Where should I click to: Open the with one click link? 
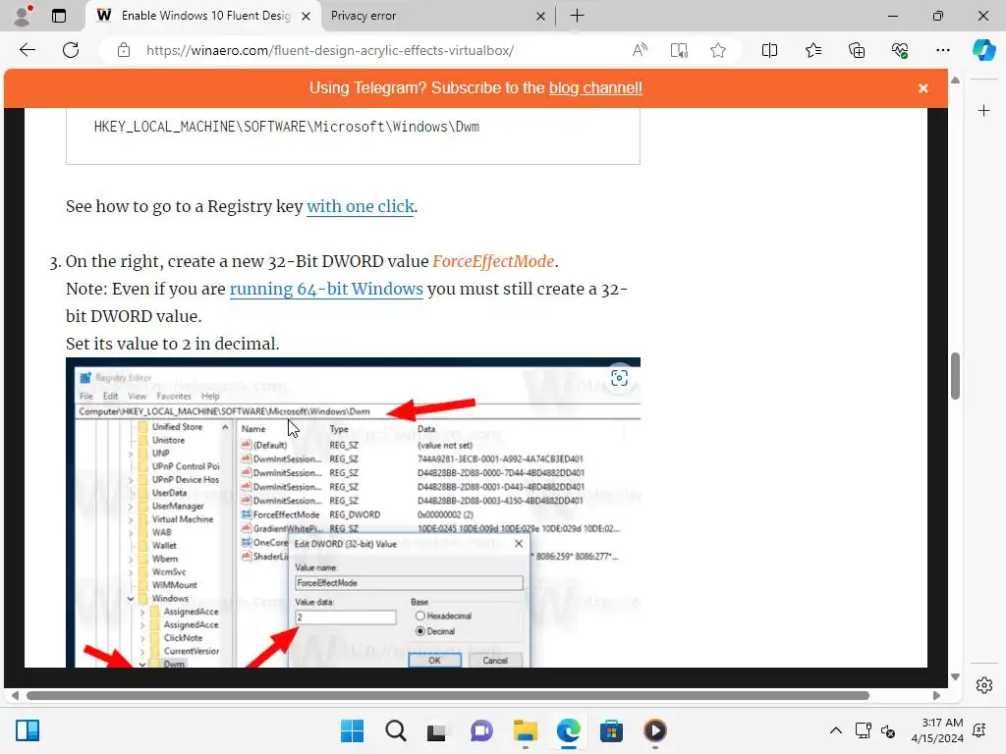[x=361, y=206]
